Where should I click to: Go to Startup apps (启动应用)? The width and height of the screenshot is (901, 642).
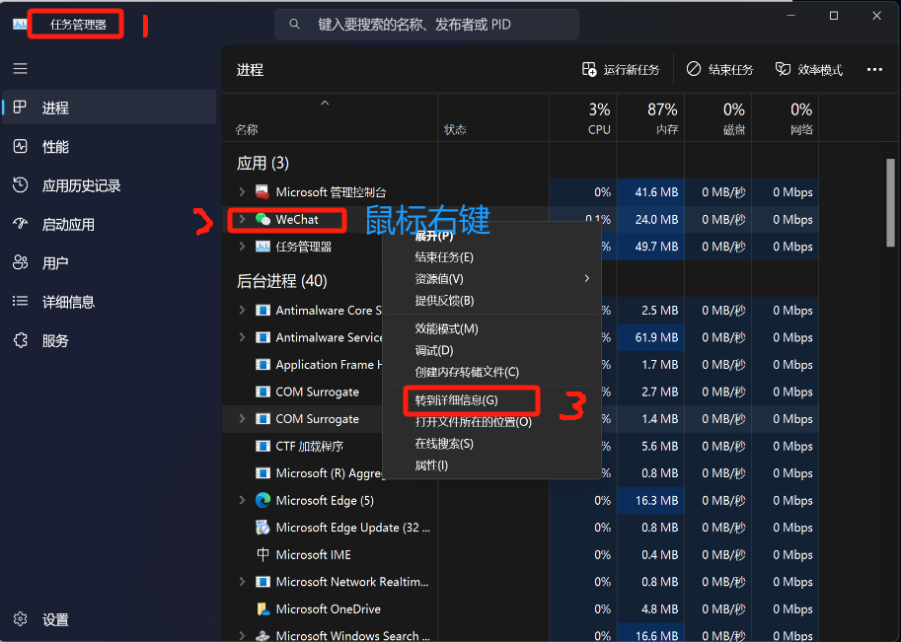110,224
